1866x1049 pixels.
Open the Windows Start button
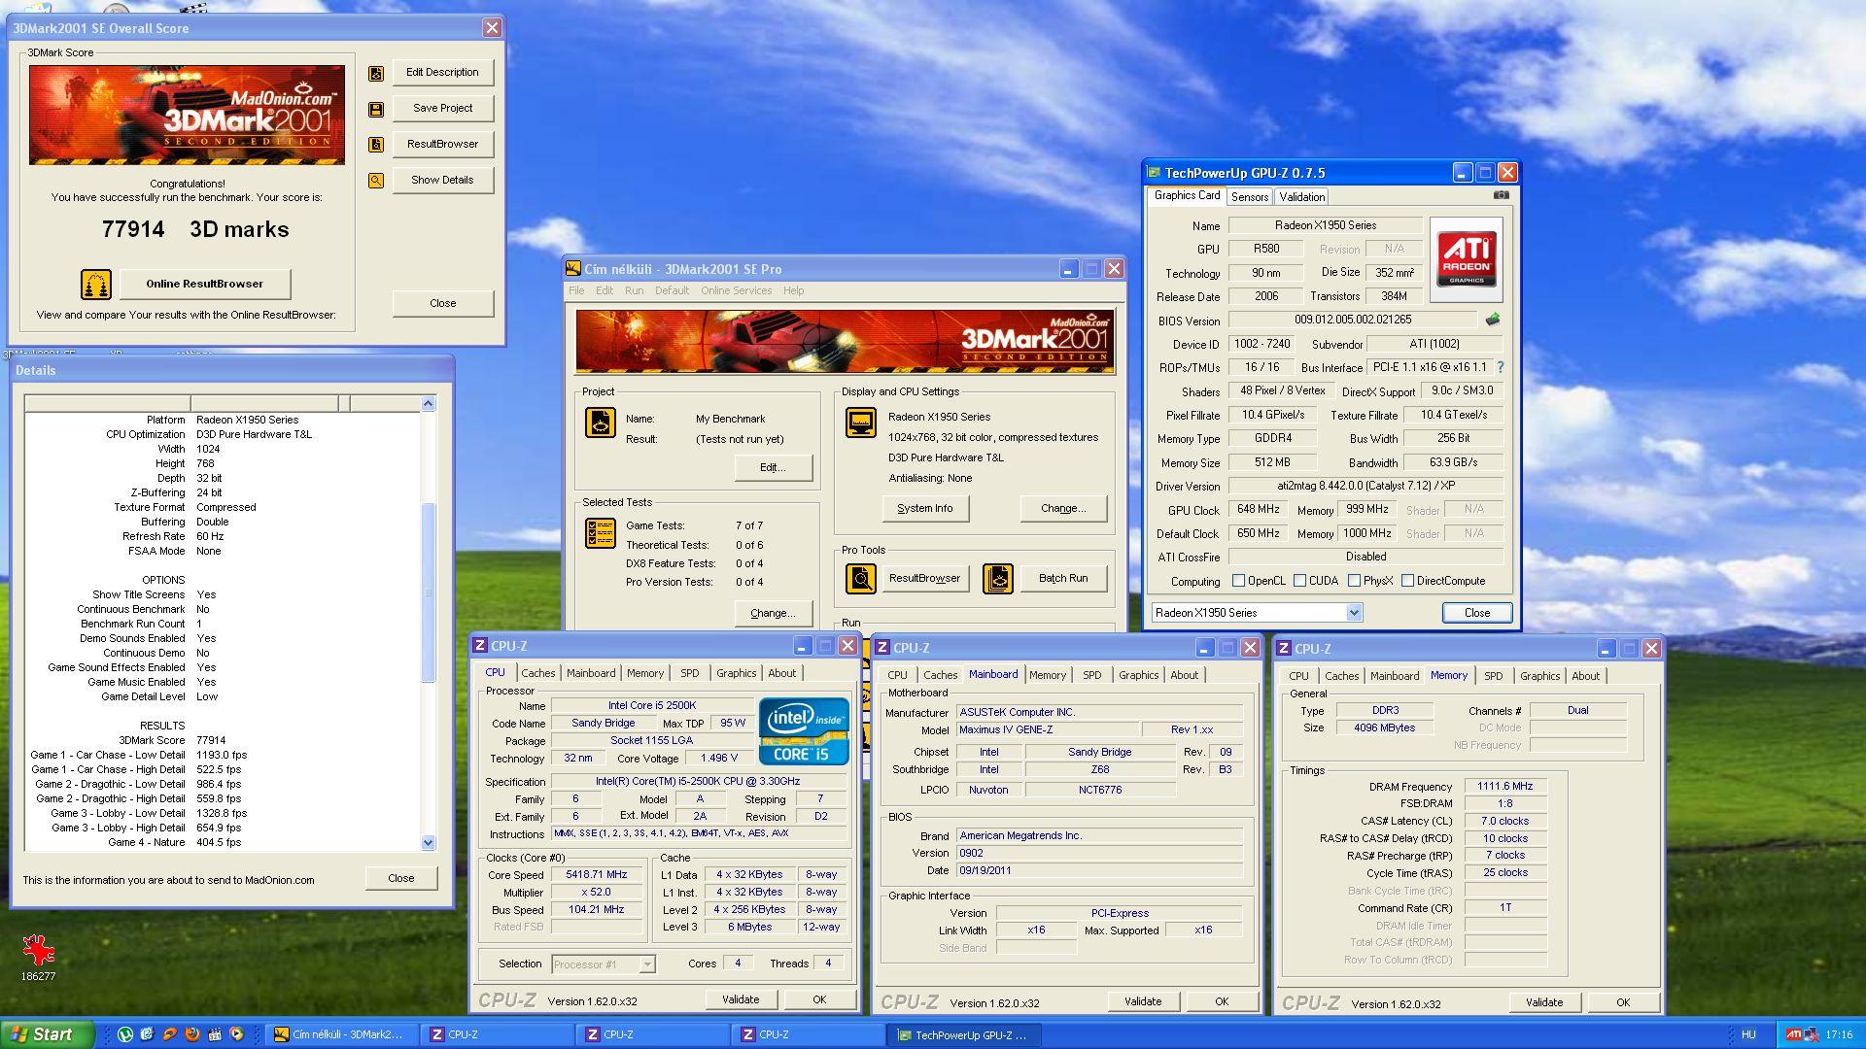coord(48,1034)
